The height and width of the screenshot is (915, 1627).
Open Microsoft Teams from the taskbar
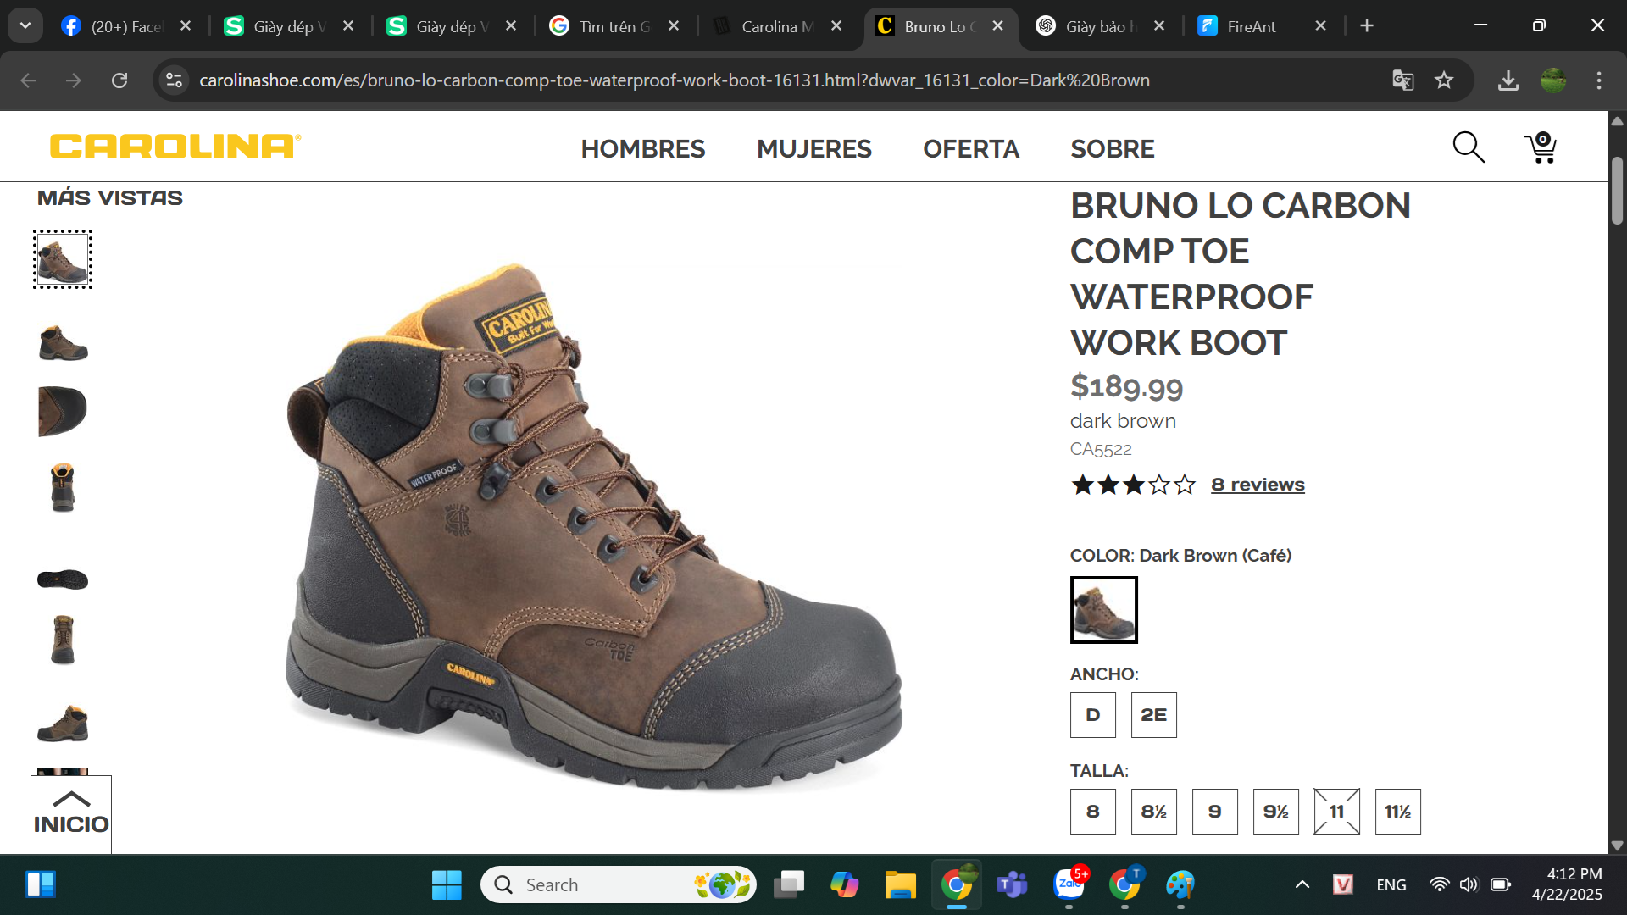(x=1012, y=885)
